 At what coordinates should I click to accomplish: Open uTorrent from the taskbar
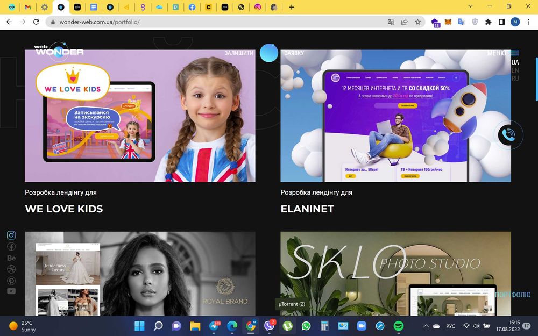pos(287,326)
